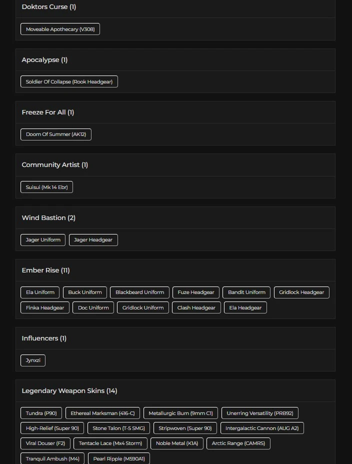The width and height of the screenshot is (352, 464).
Task: Click the Moveable Apothecary (V308) tag
Action: [60, 29]
